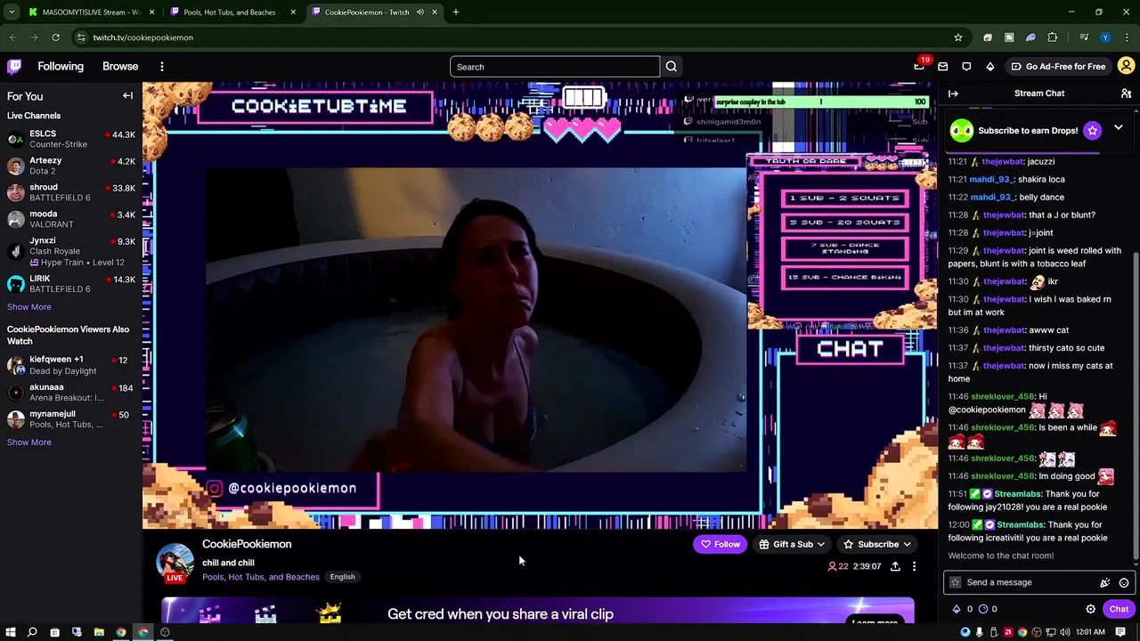
Task: Mute the CookiePookiemon tab audio
Action: point(420,12)
